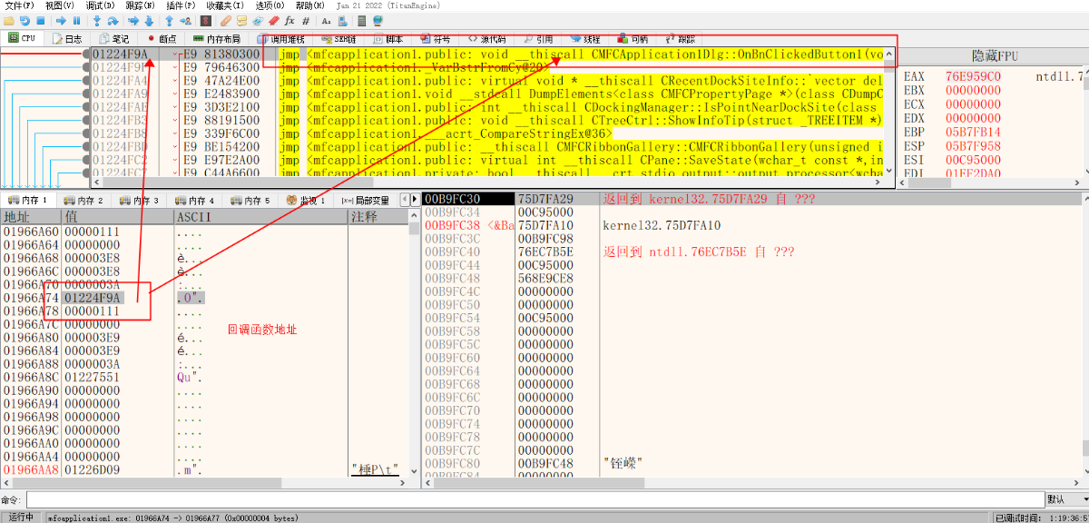Screen dimensions: 1089x523
Task: Click the stop debugging square icon
Action: pyautogui.click(x=40, y=21)
